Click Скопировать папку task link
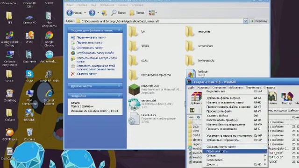The image size is (299, 168). click(89, 48)
